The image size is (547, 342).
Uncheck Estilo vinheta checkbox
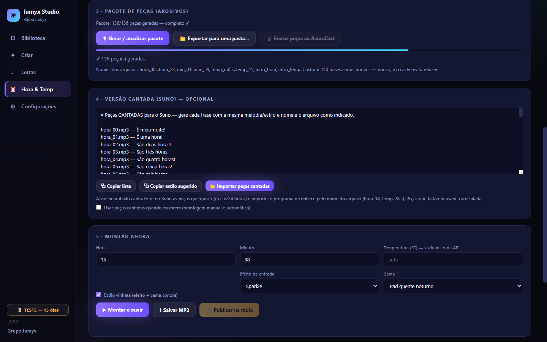(99, 295)
